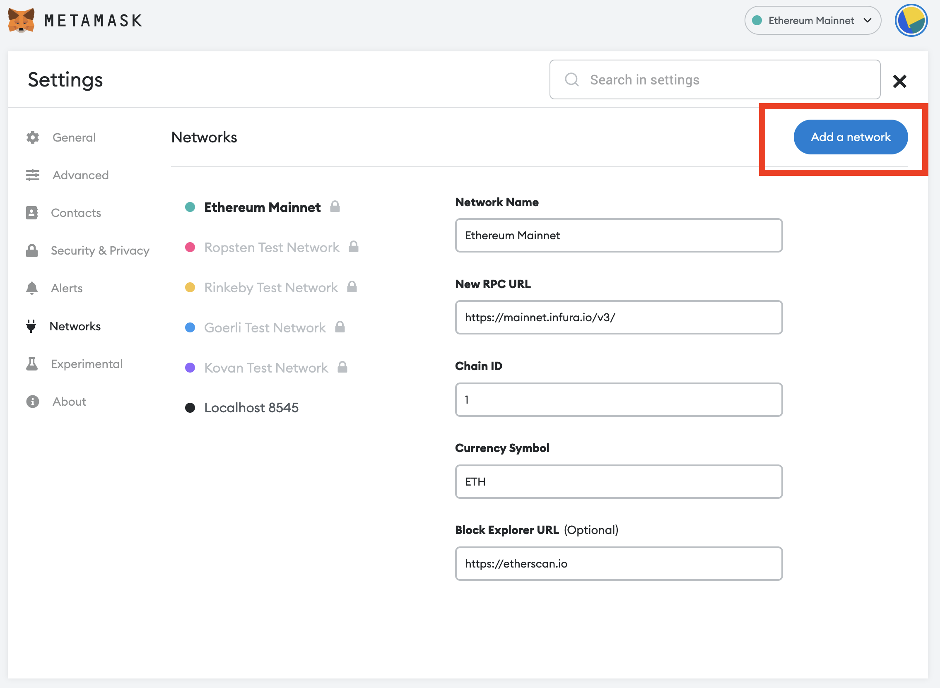Click the Networks plug icon
Screen dimensions: 940x688
tap(31, 326)
